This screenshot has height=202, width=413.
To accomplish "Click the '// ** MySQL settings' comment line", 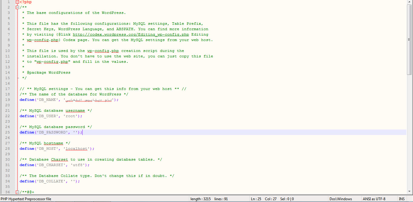I will coord(103,89).
